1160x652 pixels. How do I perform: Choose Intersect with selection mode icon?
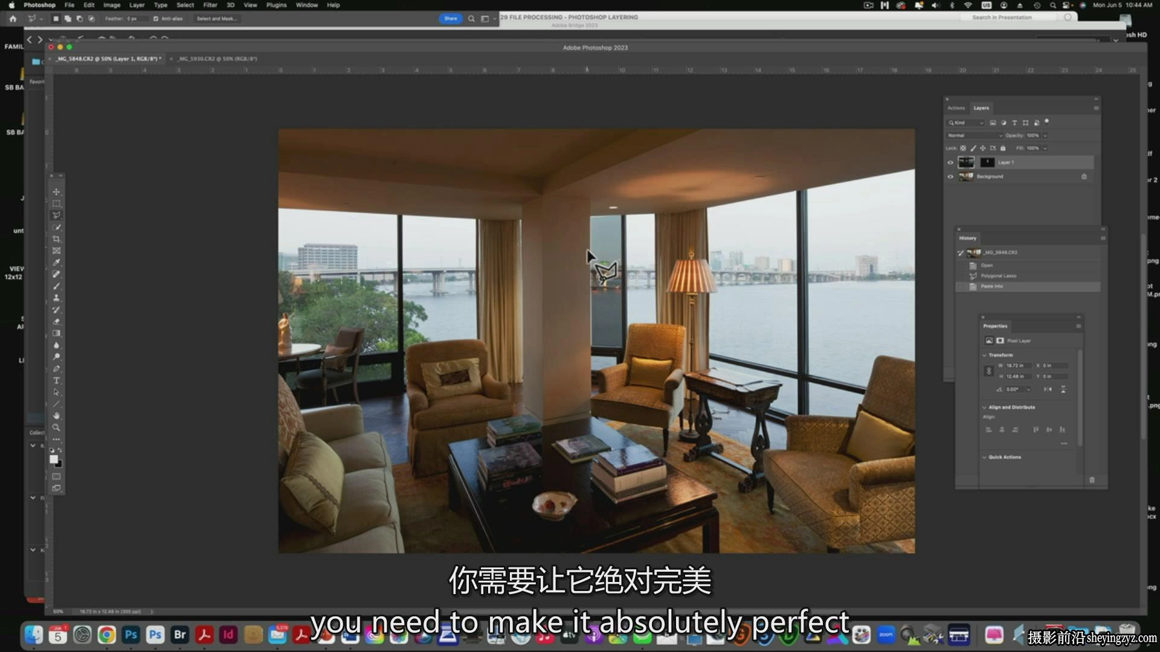(x=91, y=19)
